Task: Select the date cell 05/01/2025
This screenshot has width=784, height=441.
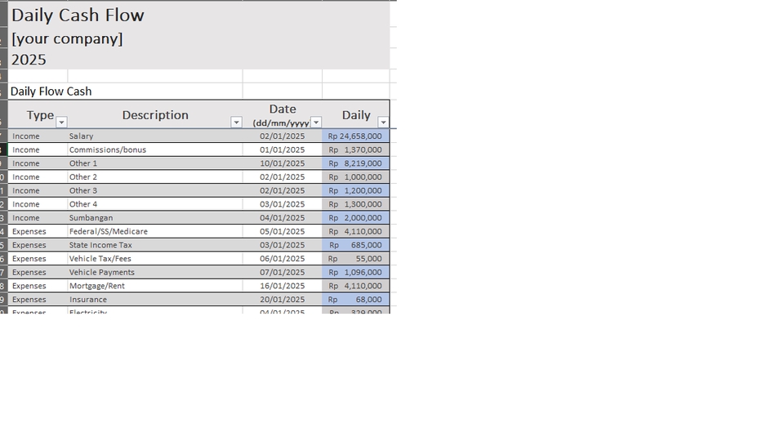Action: tap(283, 231)
